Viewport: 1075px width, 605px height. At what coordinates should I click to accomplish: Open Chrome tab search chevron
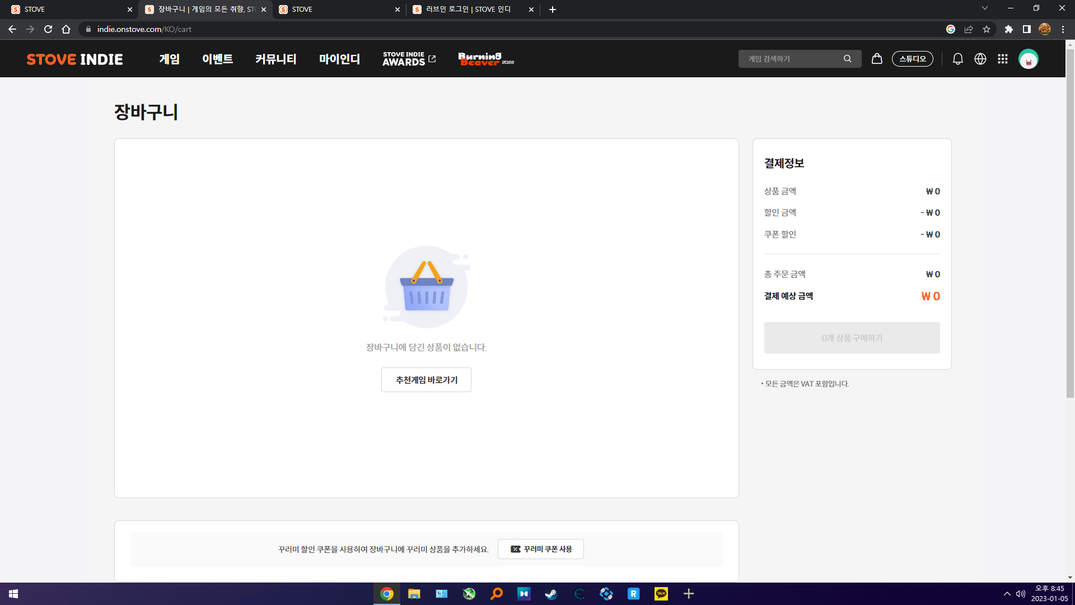click(x=984, y=8)
